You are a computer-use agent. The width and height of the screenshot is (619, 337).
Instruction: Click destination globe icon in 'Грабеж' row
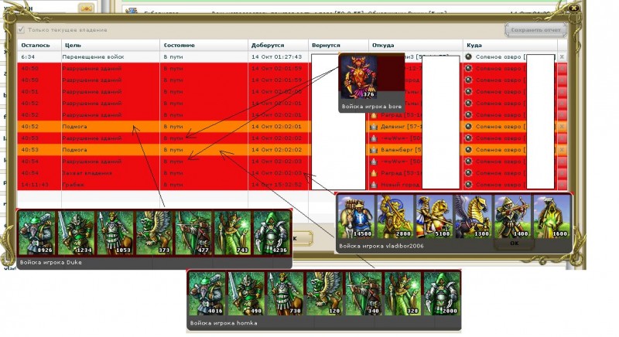pos(469,185)
